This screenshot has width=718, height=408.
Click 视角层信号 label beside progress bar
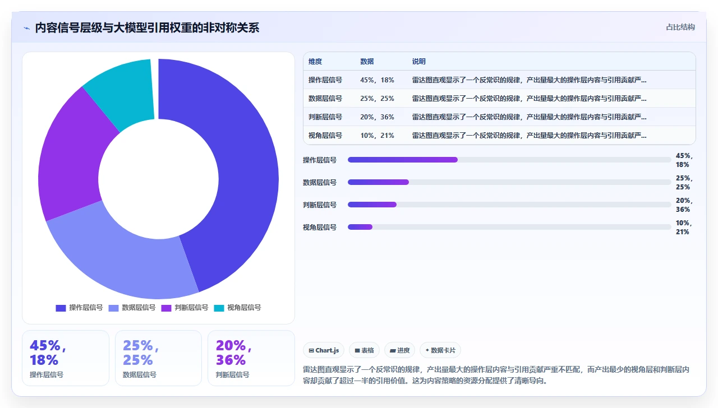point(320,227)
